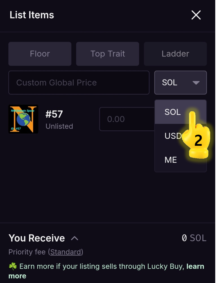Open the SOL currency dropdown
The height and width of the screenshot is (283, 218).
tap(180, 83)
